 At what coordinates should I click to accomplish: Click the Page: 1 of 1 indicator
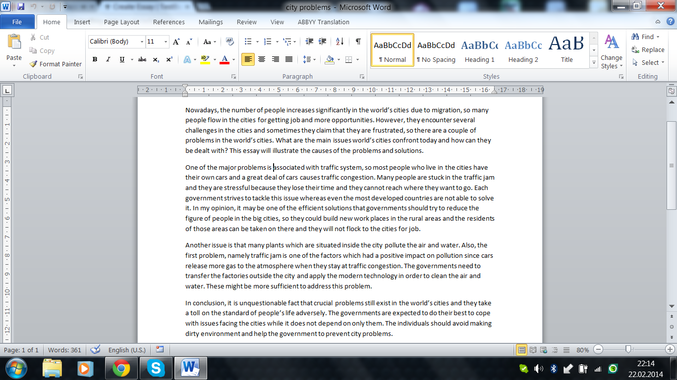21,350
